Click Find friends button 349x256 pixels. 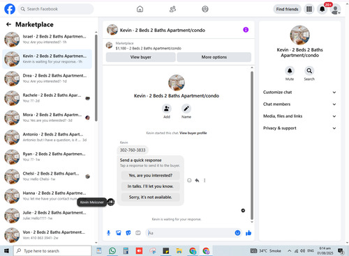(x=287, y=9)
